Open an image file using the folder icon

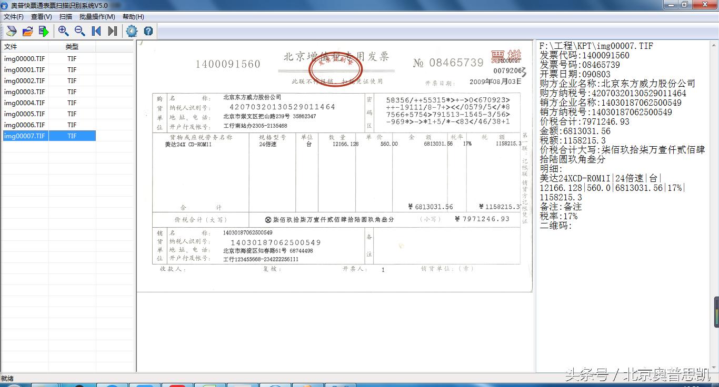[27, 31]
